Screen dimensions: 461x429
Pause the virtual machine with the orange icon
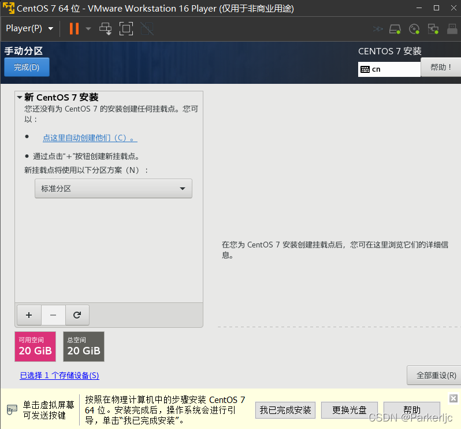pos(74,28)
